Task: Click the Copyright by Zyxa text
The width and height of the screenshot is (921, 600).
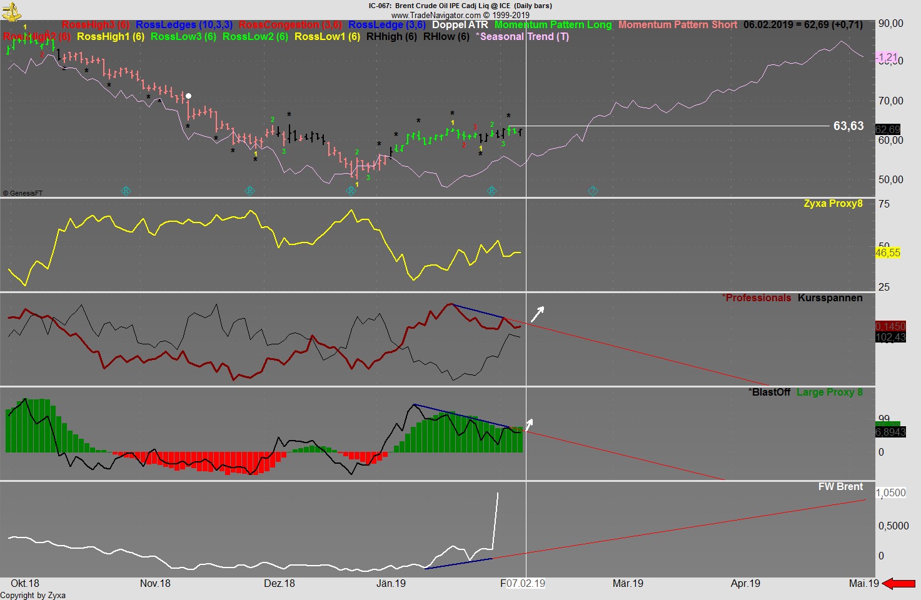Action: (33, 594)
